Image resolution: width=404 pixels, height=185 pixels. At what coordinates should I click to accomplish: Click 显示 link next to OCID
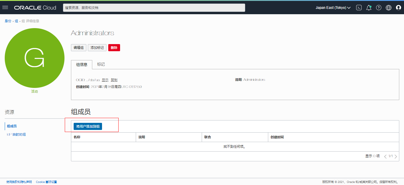(105, 80)
